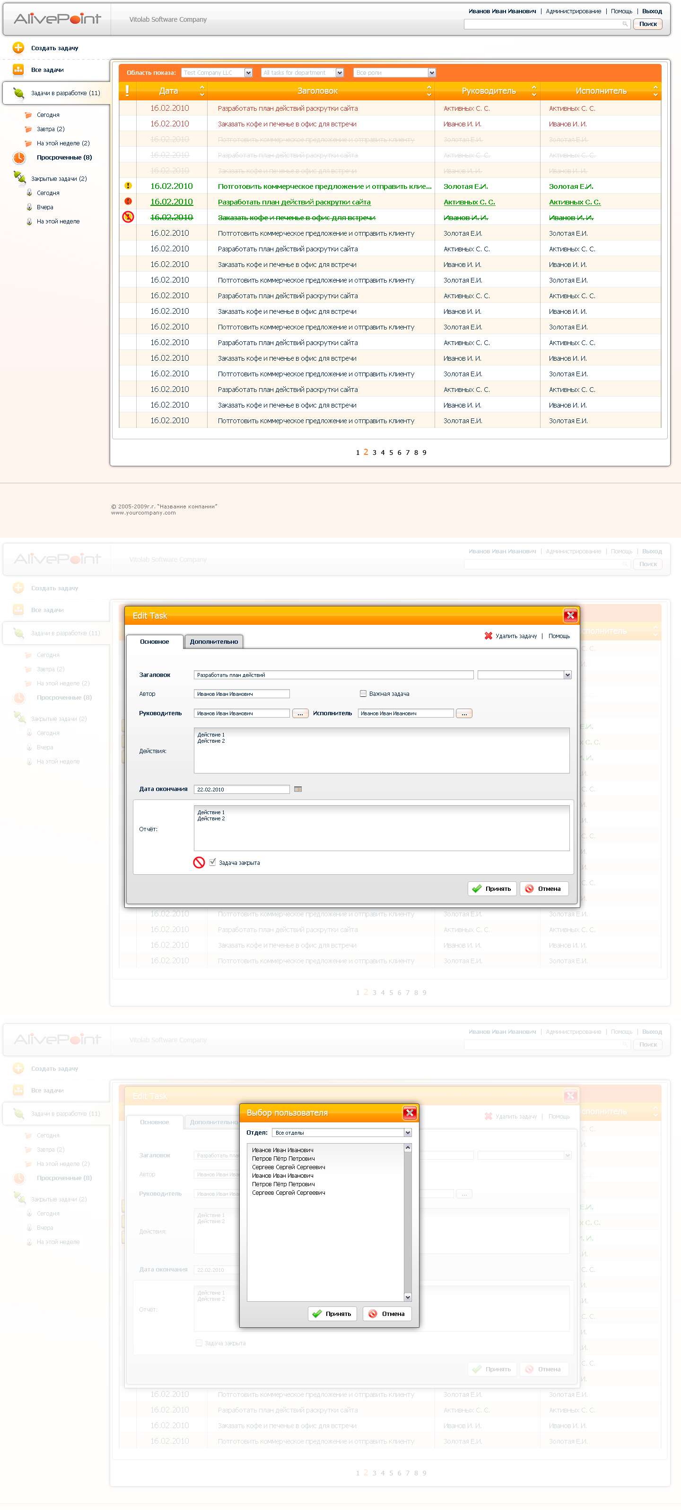Screen dimensions: 681x1510
Task: Click the sort arrows of the Заголовок column, top screen
Action: pos(429,91)
